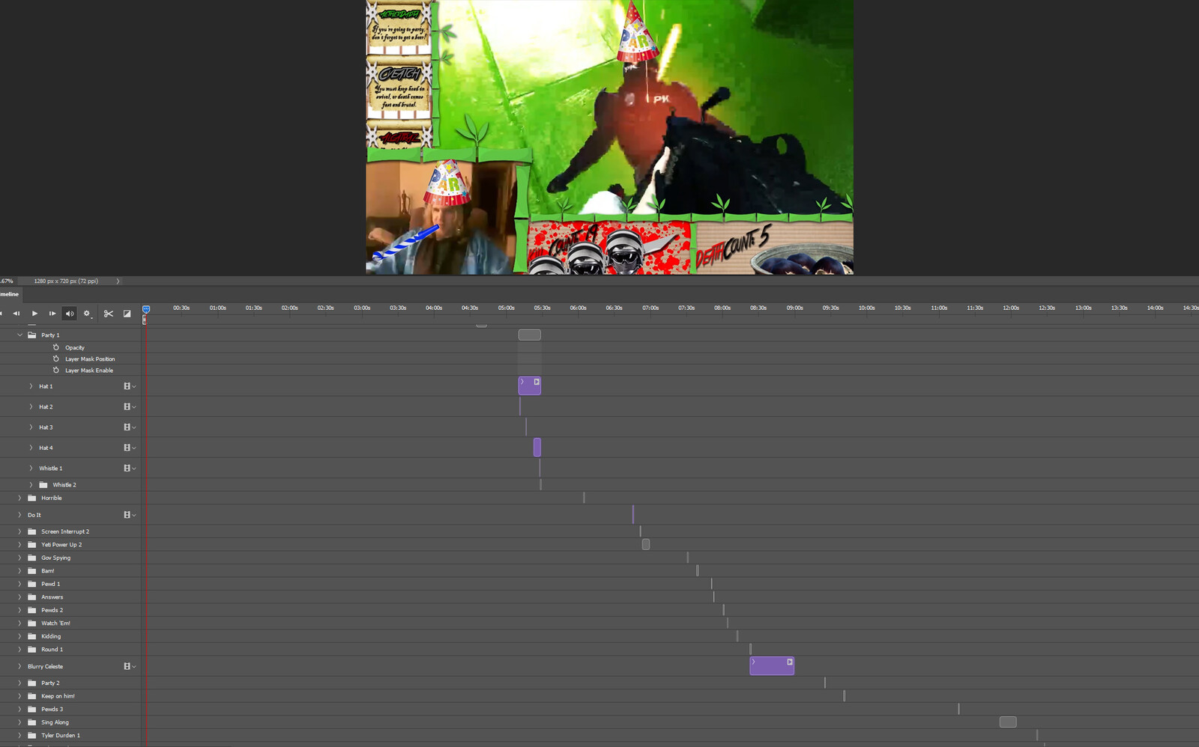Collapse the Party 1 group

19,335
